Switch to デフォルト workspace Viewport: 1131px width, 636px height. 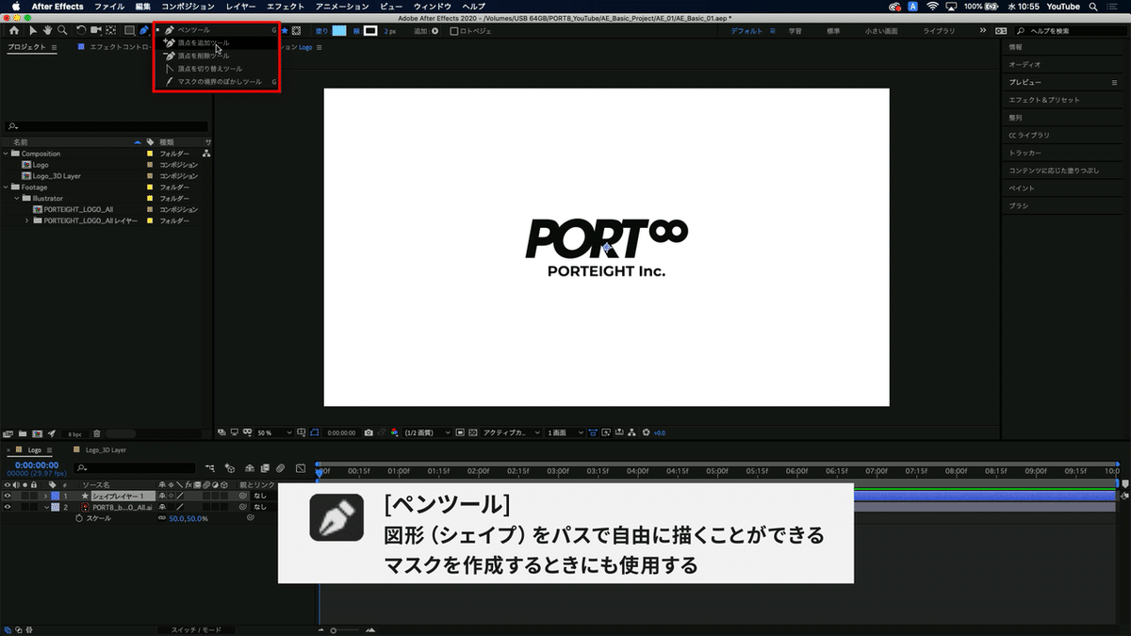pos(748,30)
